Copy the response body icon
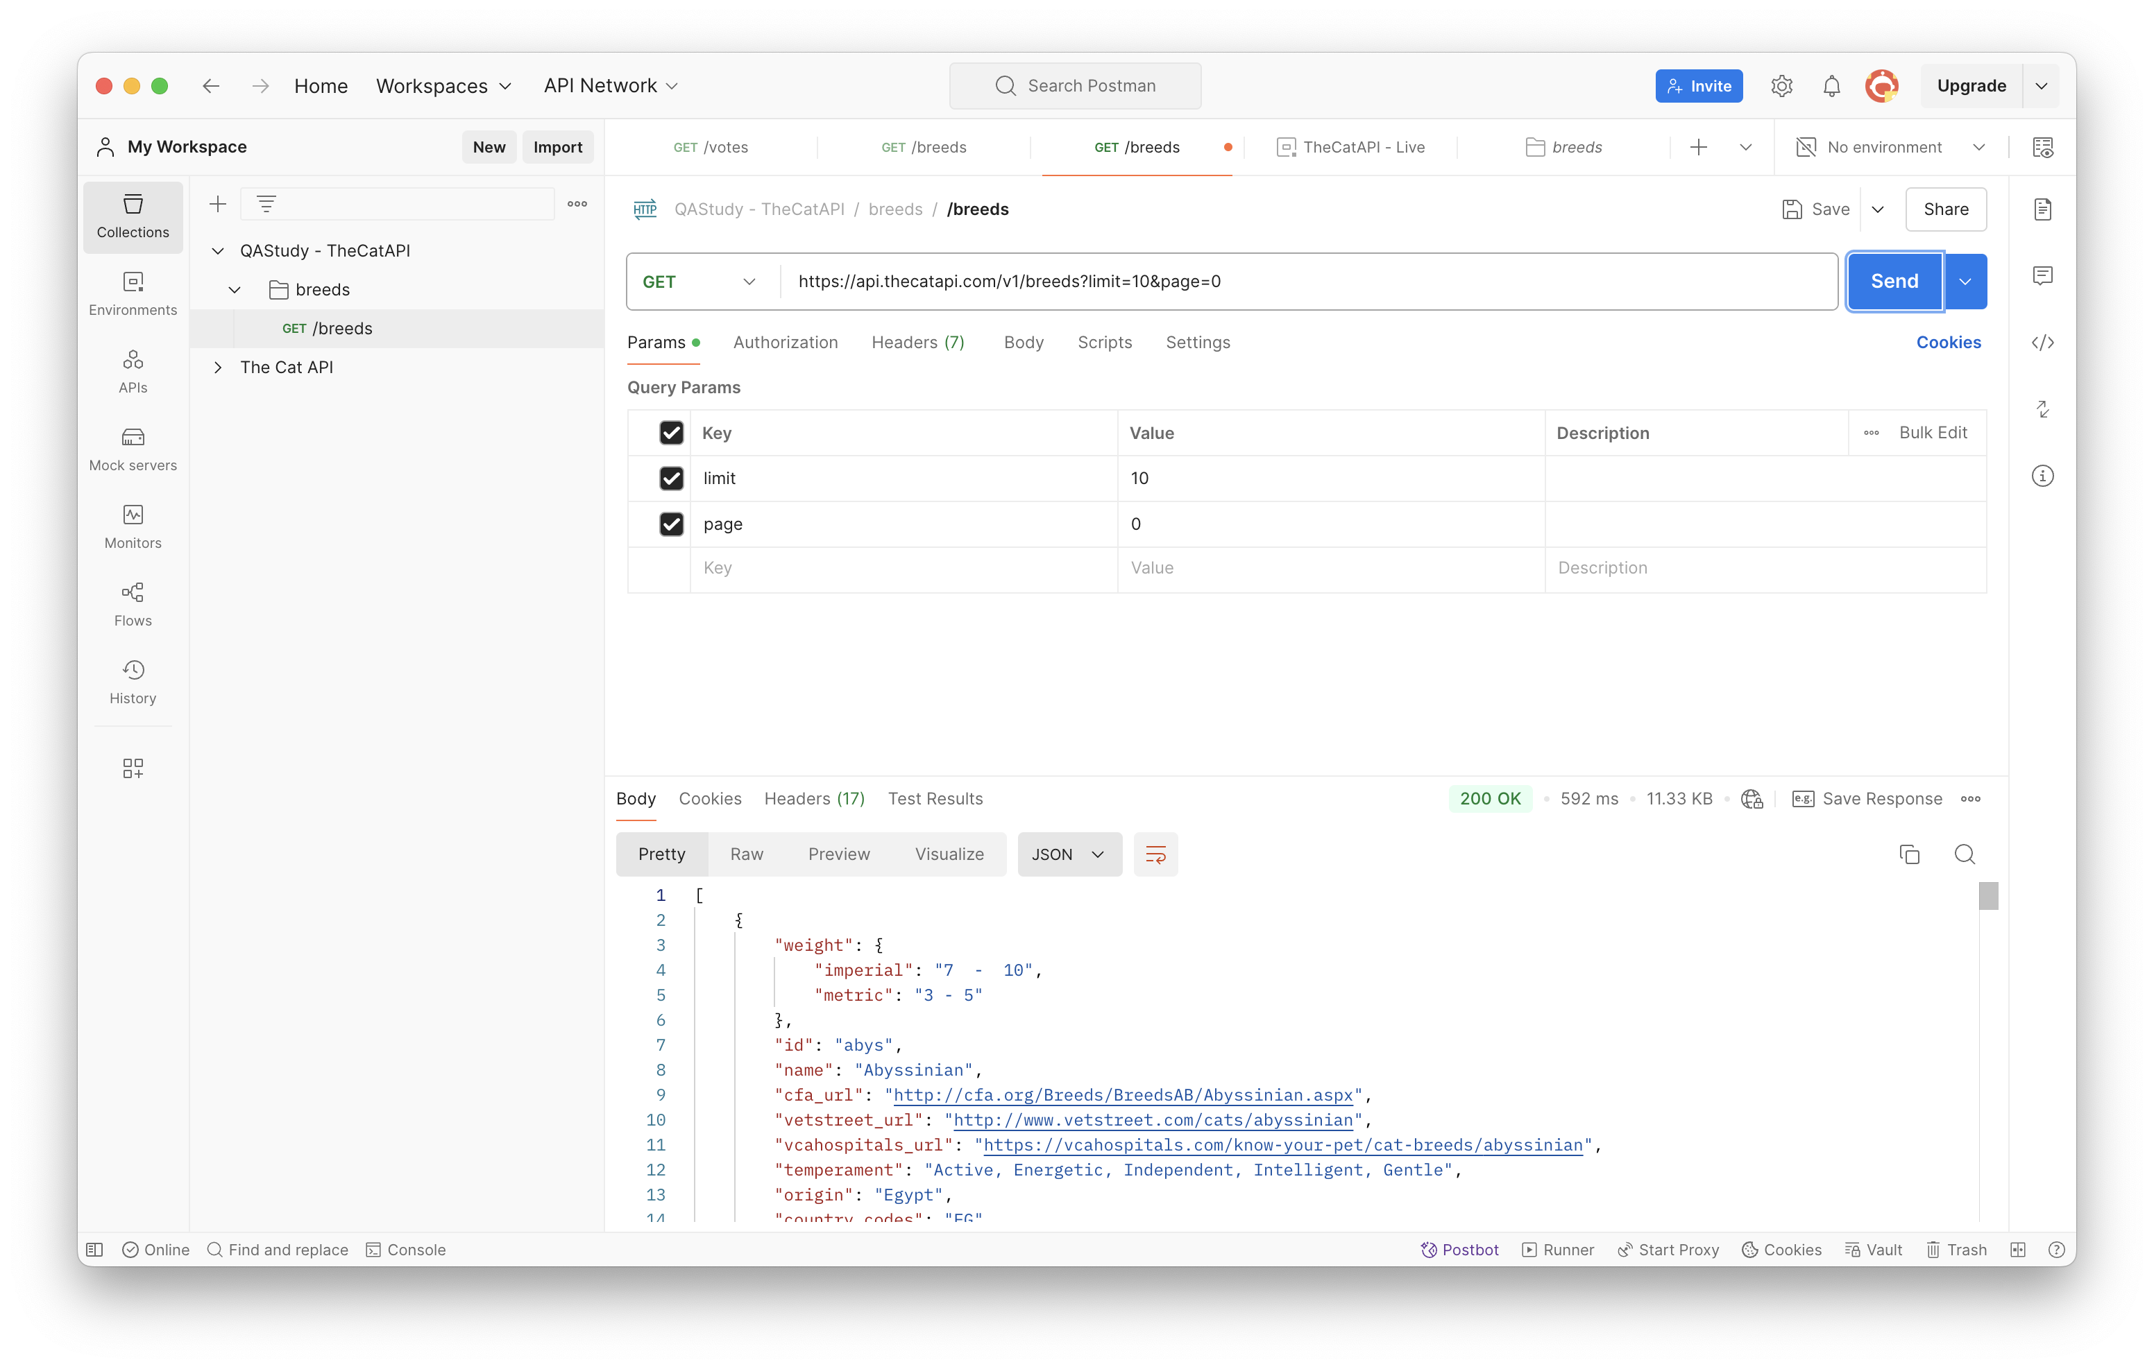2154x1369 pixels. click(1909, 854)
